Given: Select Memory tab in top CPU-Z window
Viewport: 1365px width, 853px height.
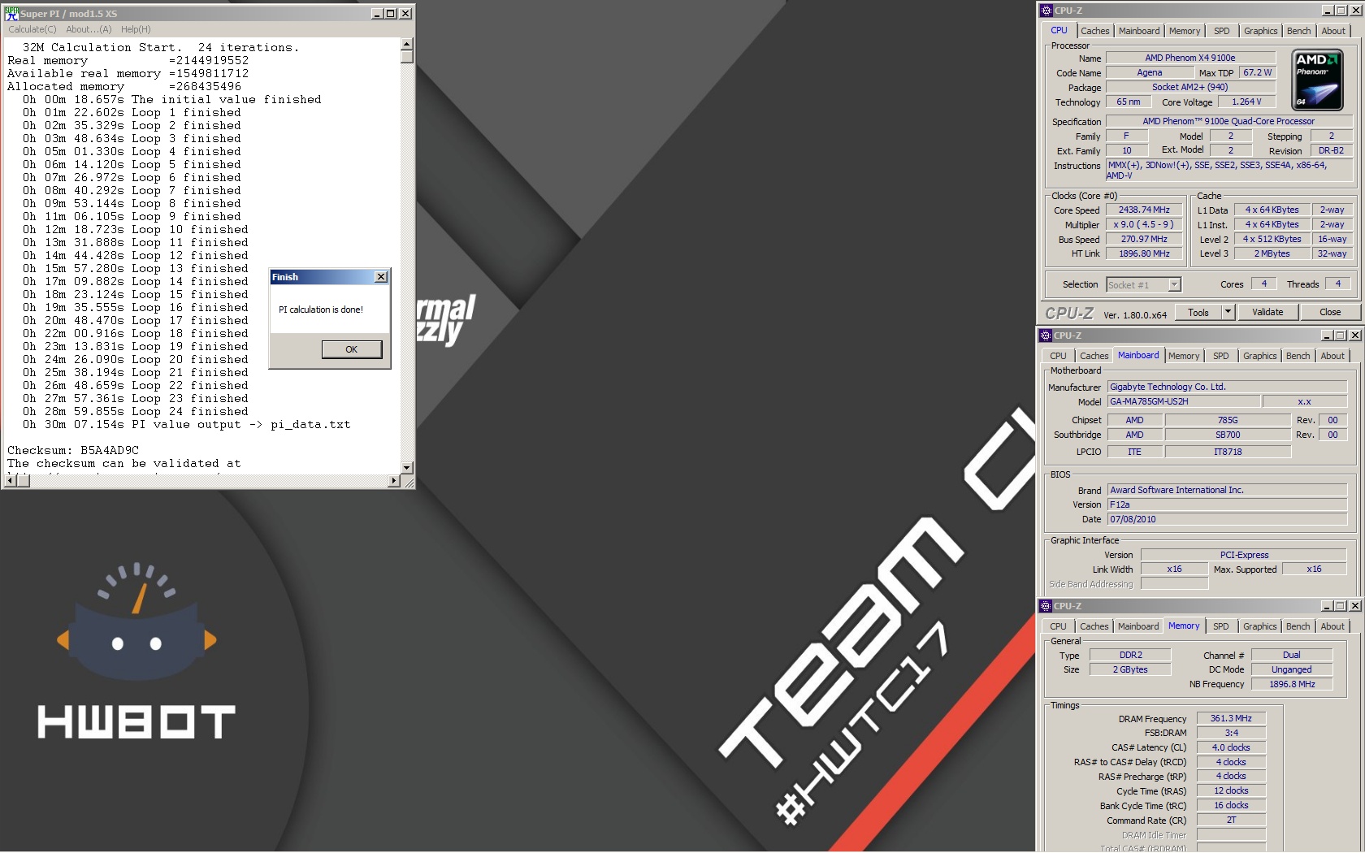Looking at the screenshot, I should [1185, 31].
